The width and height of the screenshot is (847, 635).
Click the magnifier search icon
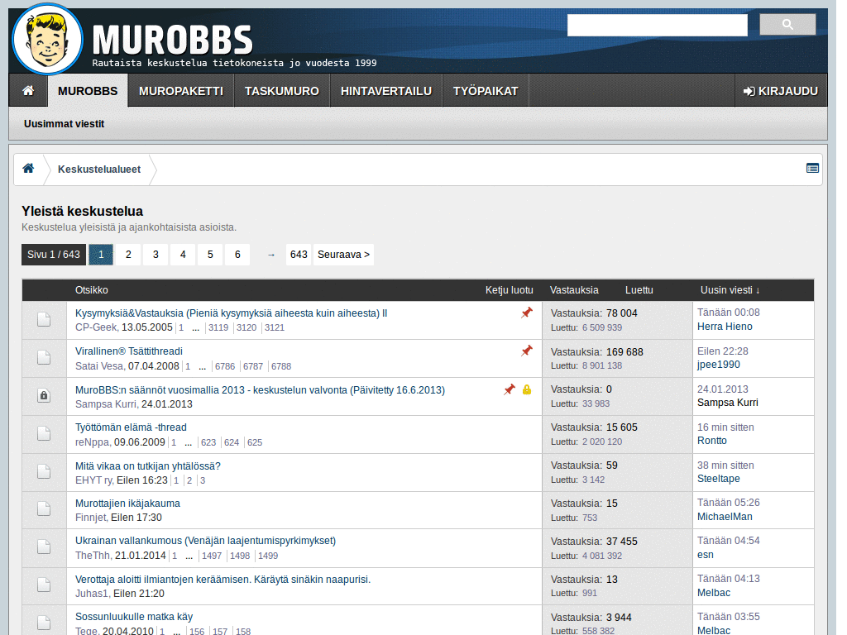coord(787,24)
